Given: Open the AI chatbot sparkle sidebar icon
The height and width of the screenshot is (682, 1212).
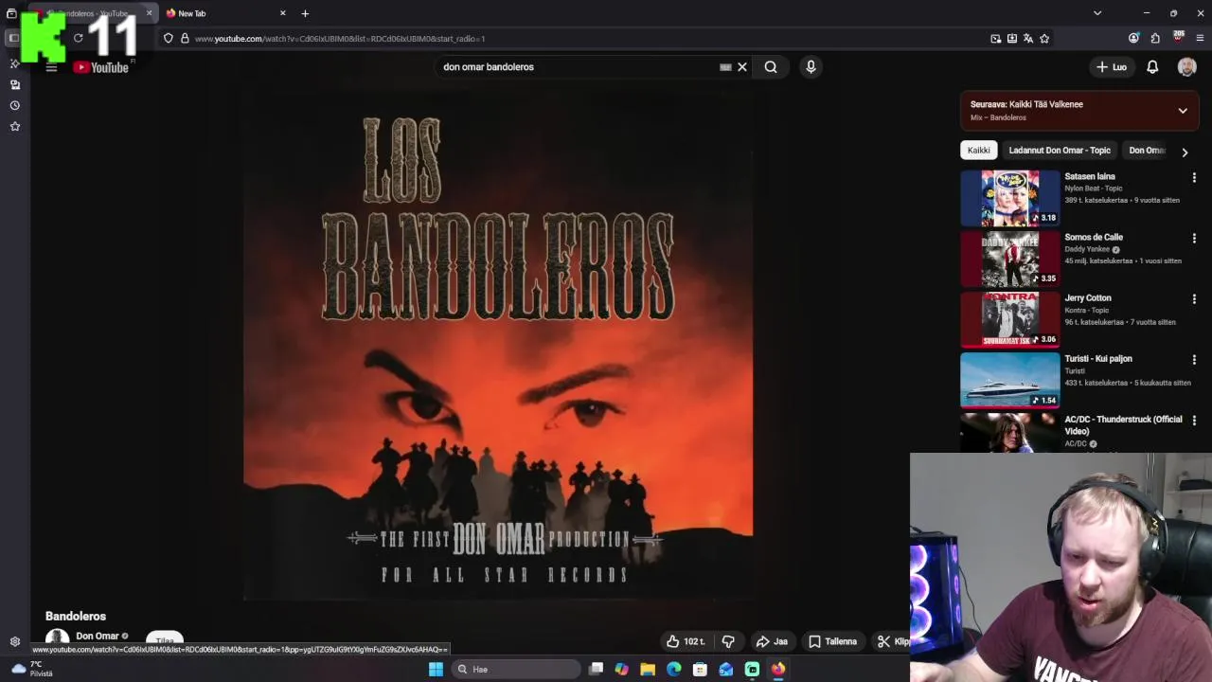Looking at the screenshot, I should pos(14,63).
